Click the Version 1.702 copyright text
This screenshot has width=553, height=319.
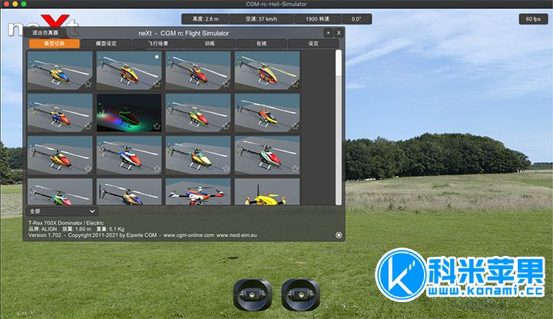point(93,235)
